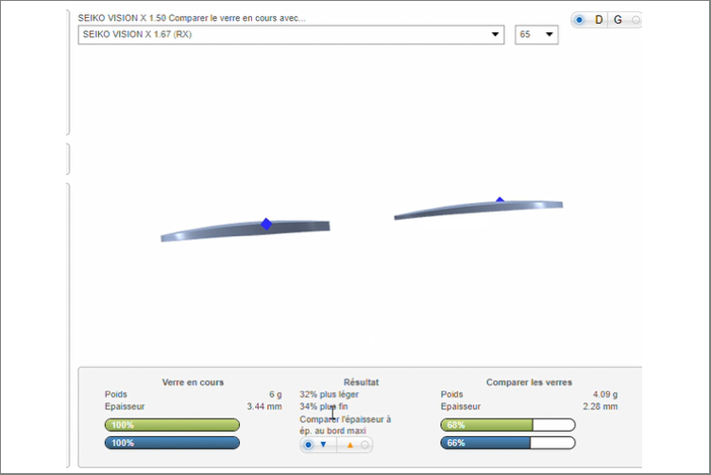Click the orange up-triangle icon
The width and height of the screenshot is (711, 475).
(x=350, y=445)
